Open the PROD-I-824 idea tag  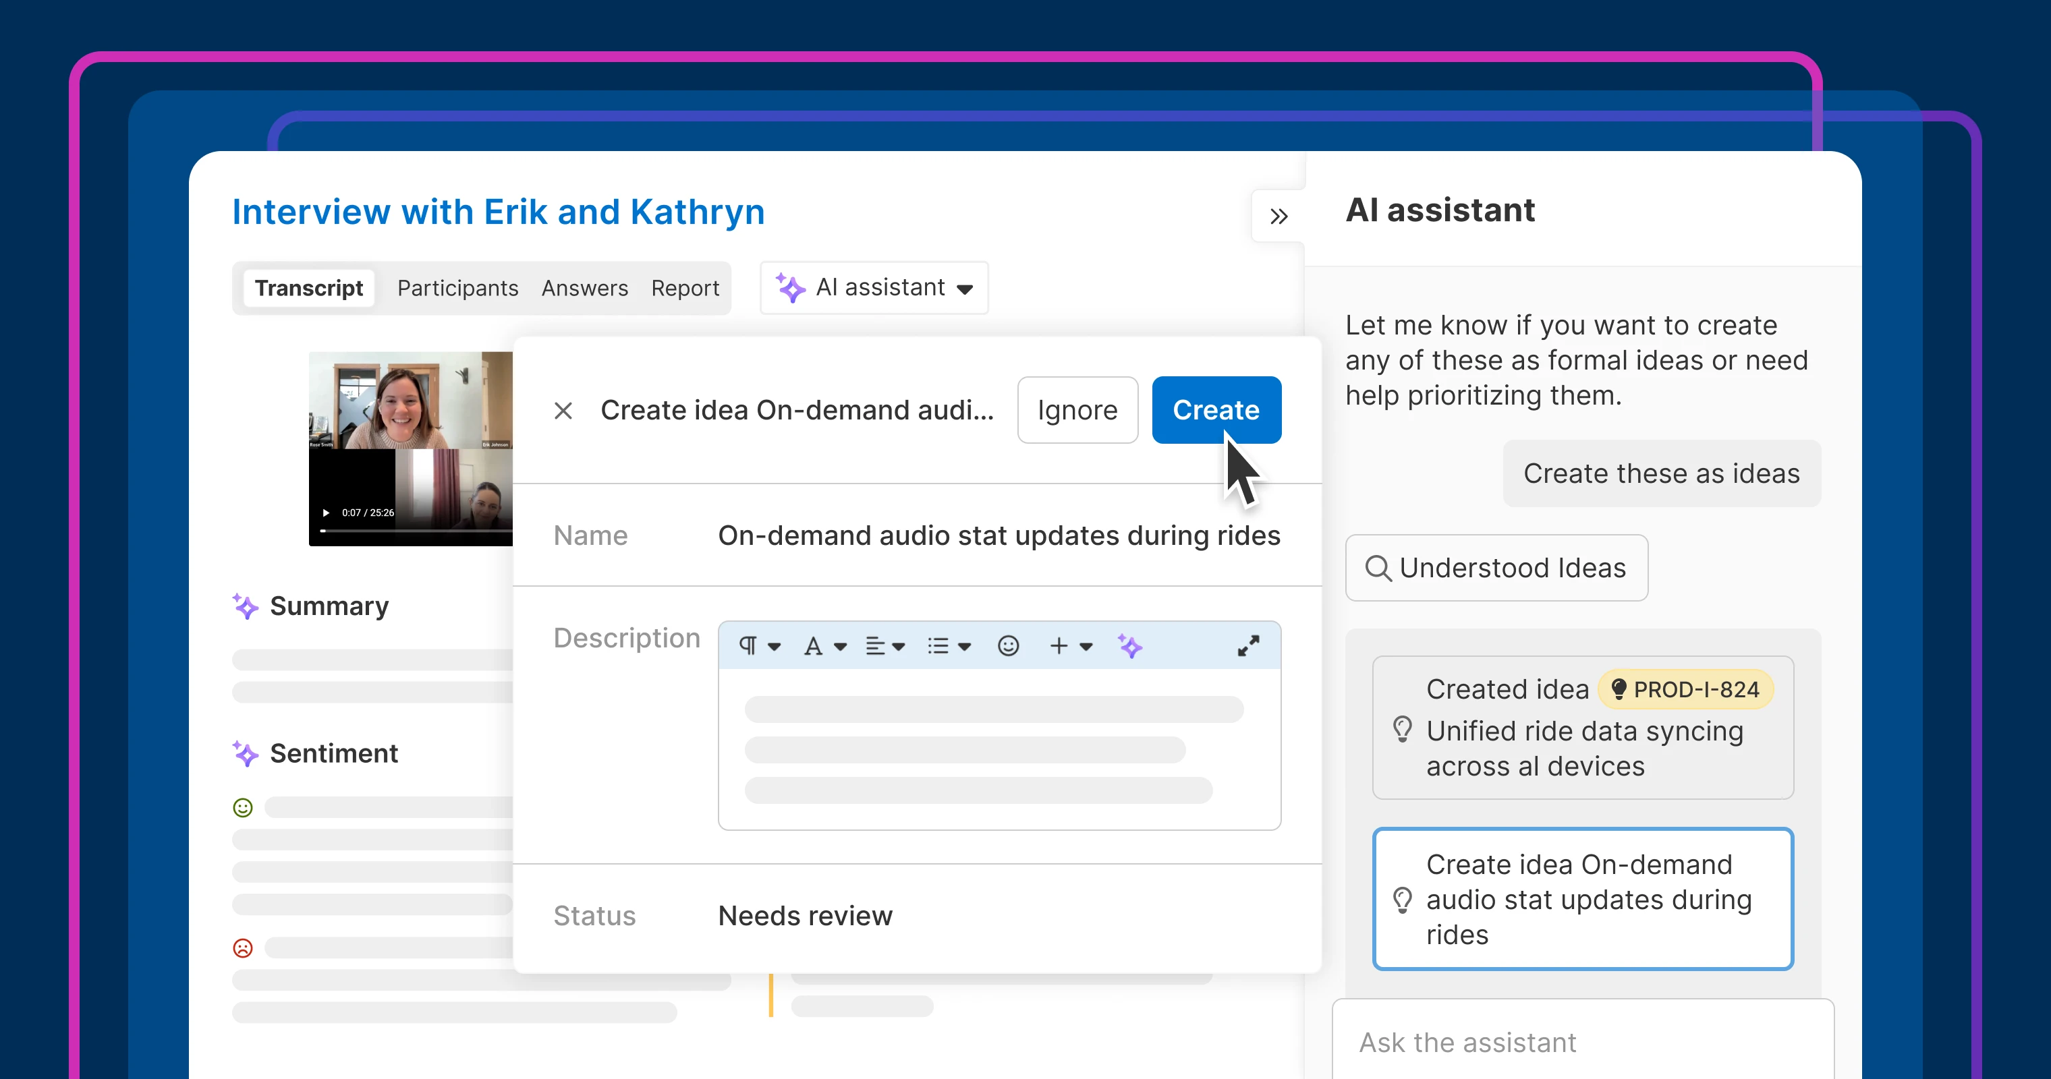point(1685,689)
